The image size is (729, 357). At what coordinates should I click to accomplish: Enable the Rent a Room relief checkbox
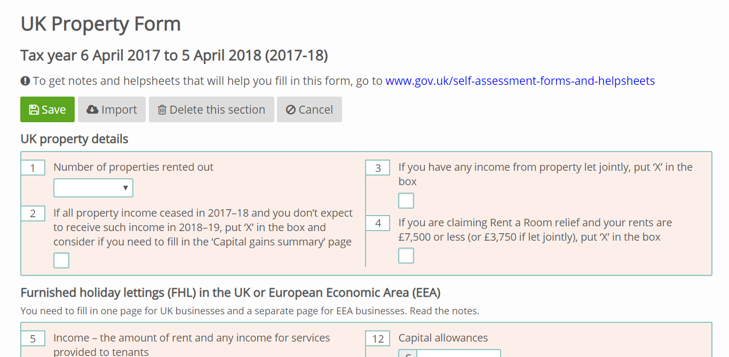[x=406, y=256]
